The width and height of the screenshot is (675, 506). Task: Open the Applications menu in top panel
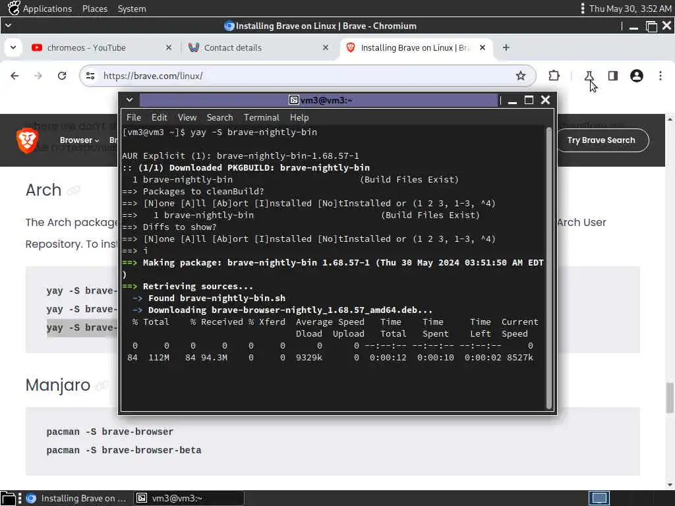tap(47, 9)
